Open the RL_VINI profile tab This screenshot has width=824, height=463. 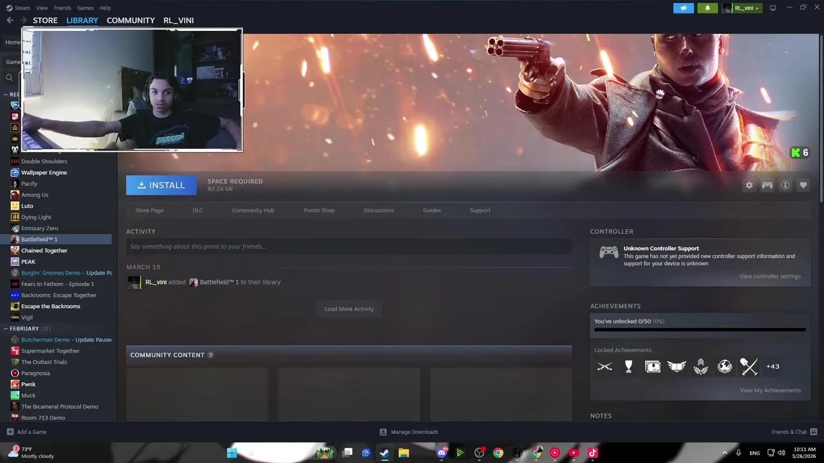178,21
